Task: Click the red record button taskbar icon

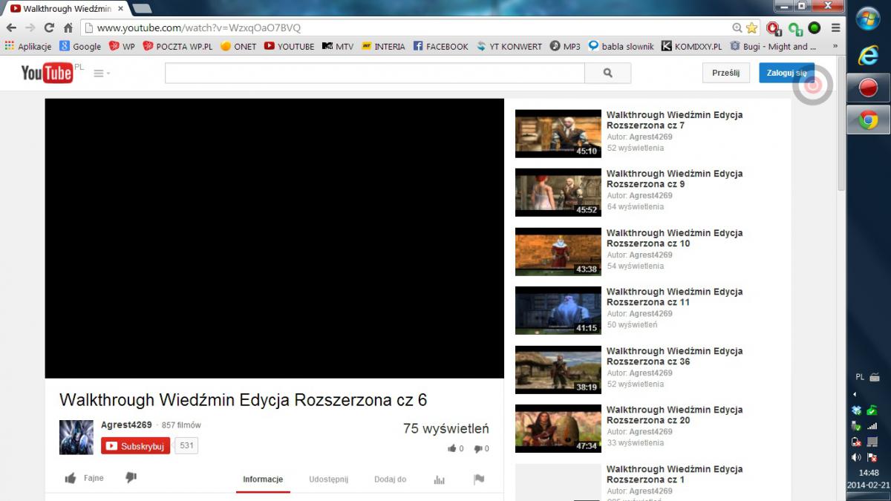Action: [x=868, y=88]
